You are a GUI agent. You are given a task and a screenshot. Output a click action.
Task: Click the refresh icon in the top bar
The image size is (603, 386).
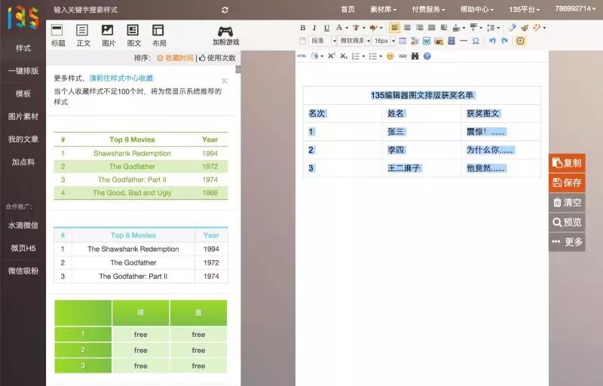point(225,10)
